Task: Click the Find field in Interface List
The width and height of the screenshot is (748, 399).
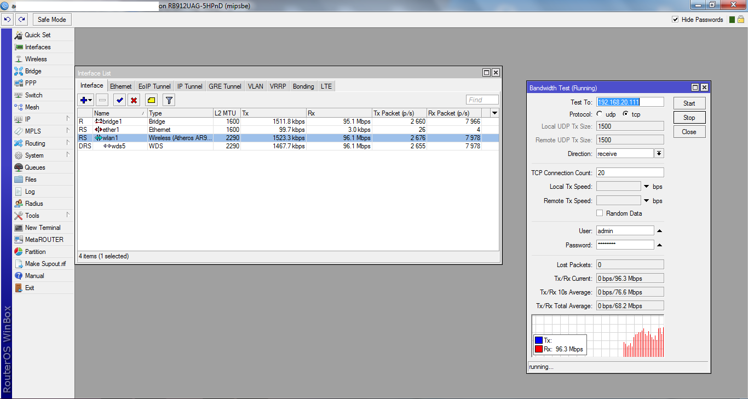Action: pos(482,100)
